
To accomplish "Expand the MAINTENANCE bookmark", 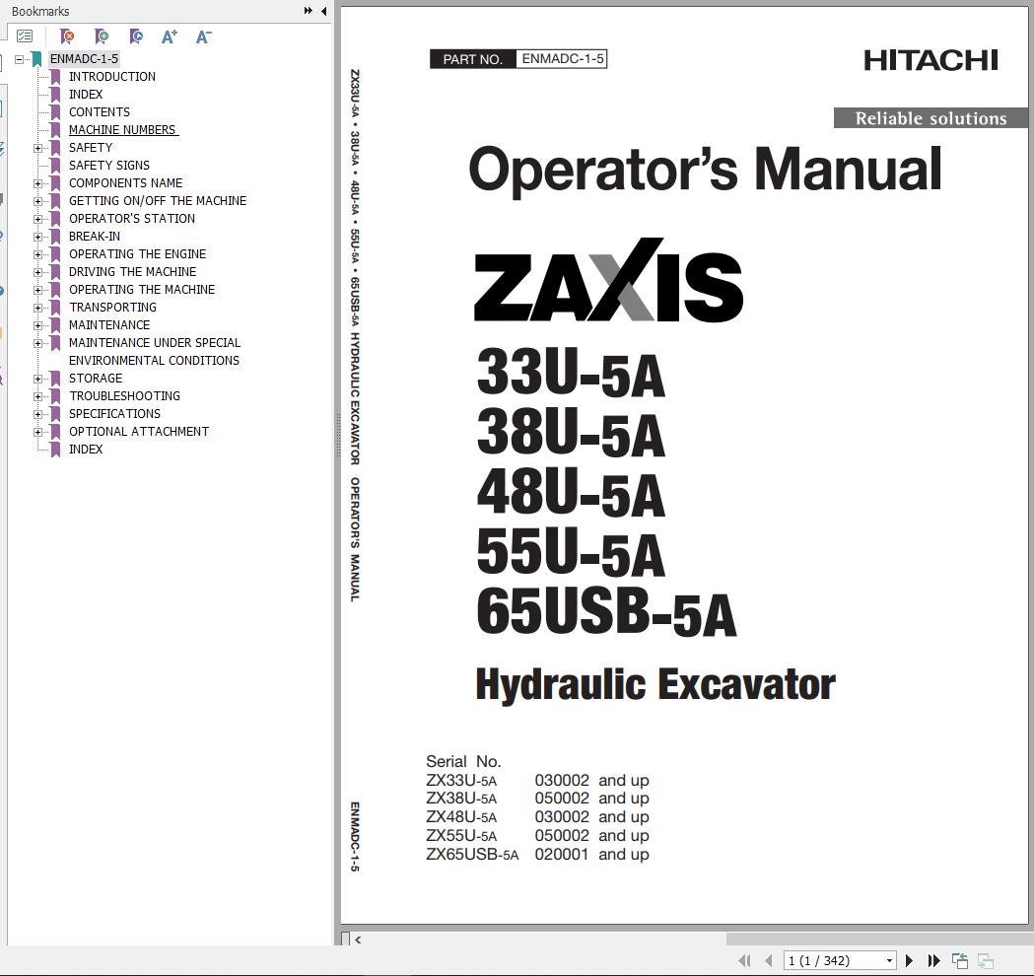I will pos(37,325).
